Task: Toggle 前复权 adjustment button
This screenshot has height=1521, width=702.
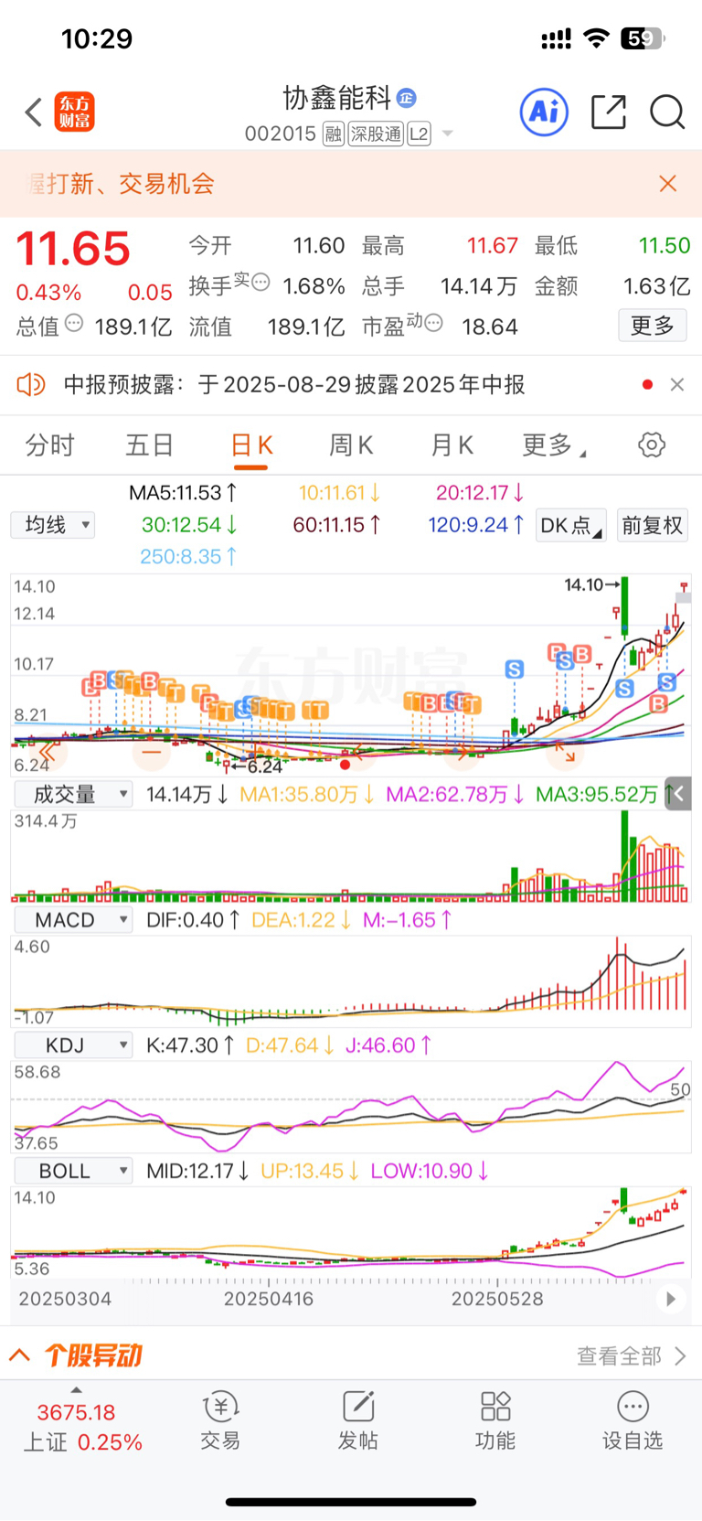Action: (653, 526)
